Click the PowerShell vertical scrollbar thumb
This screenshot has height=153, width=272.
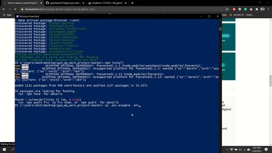coord(220,29)
